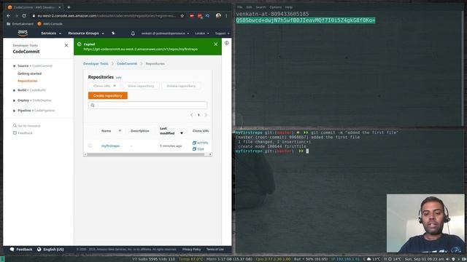Open the terminal Help menu
The height and width of the screenshot is (262, 467).
click(x=289, y=7)
